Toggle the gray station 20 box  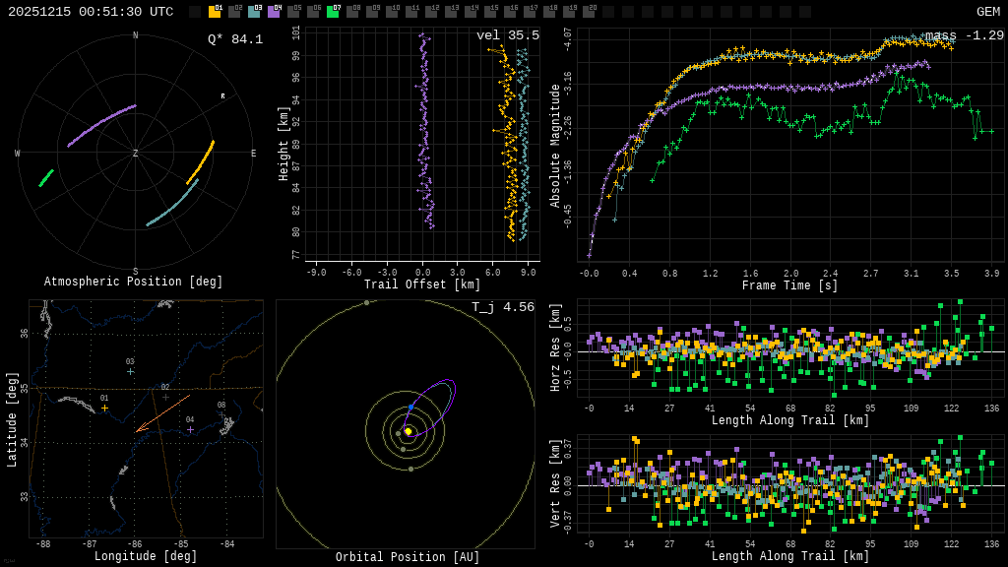pos(589,12)
